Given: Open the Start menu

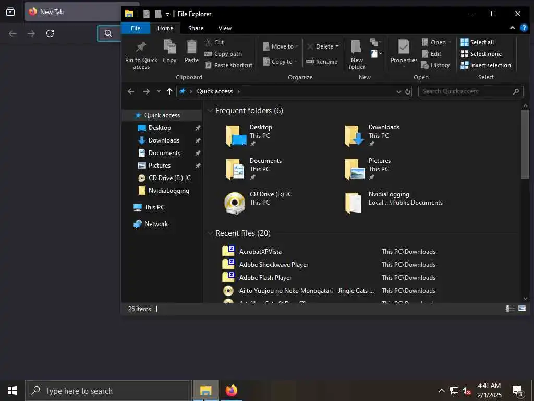Looking at the screenshot, I should click(13, 391).
